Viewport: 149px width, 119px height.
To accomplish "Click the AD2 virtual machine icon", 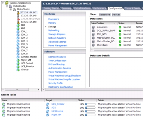I will (18, 28).
